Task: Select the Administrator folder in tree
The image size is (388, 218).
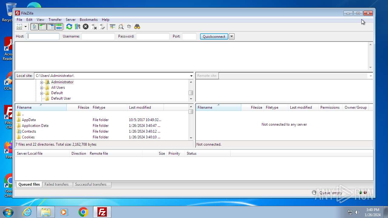Action: [62, 82]
